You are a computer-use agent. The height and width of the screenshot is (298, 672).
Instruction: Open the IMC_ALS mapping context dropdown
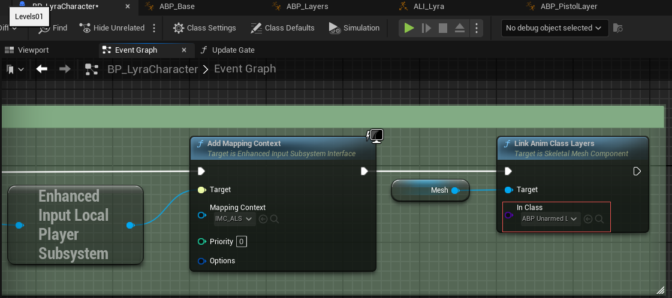pos(234,219)
